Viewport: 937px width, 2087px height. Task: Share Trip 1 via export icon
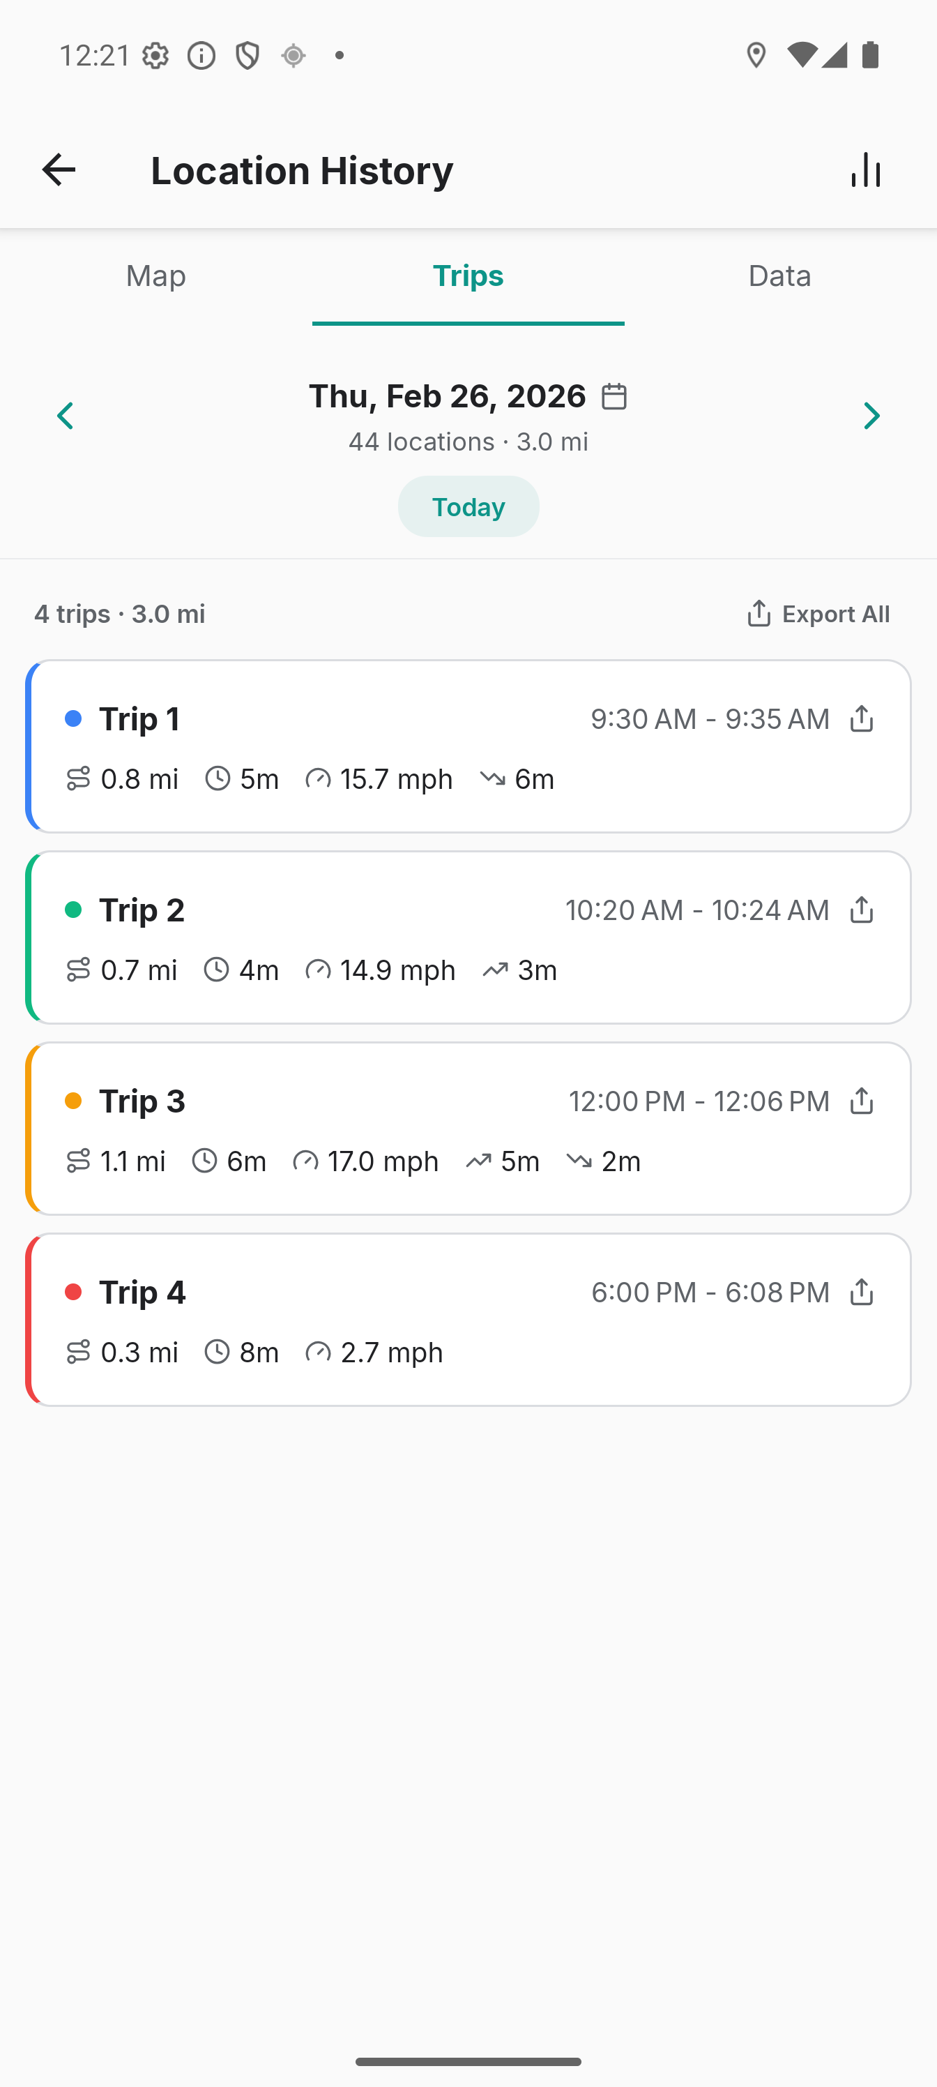point(861,718)
